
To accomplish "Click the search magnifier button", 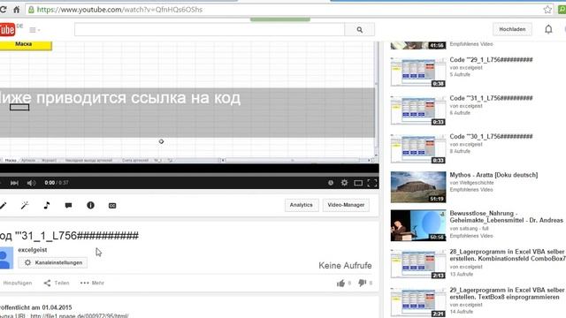I will (x=360, y=29).
